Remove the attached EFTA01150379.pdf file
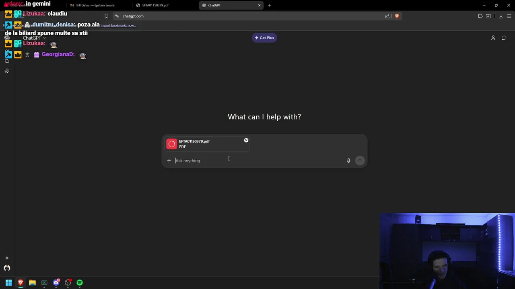The image size is (515, 289). tap(246, 140)
